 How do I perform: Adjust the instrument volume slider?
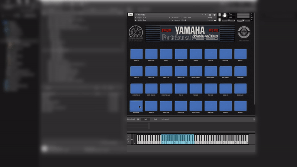(x=244, y=20)
